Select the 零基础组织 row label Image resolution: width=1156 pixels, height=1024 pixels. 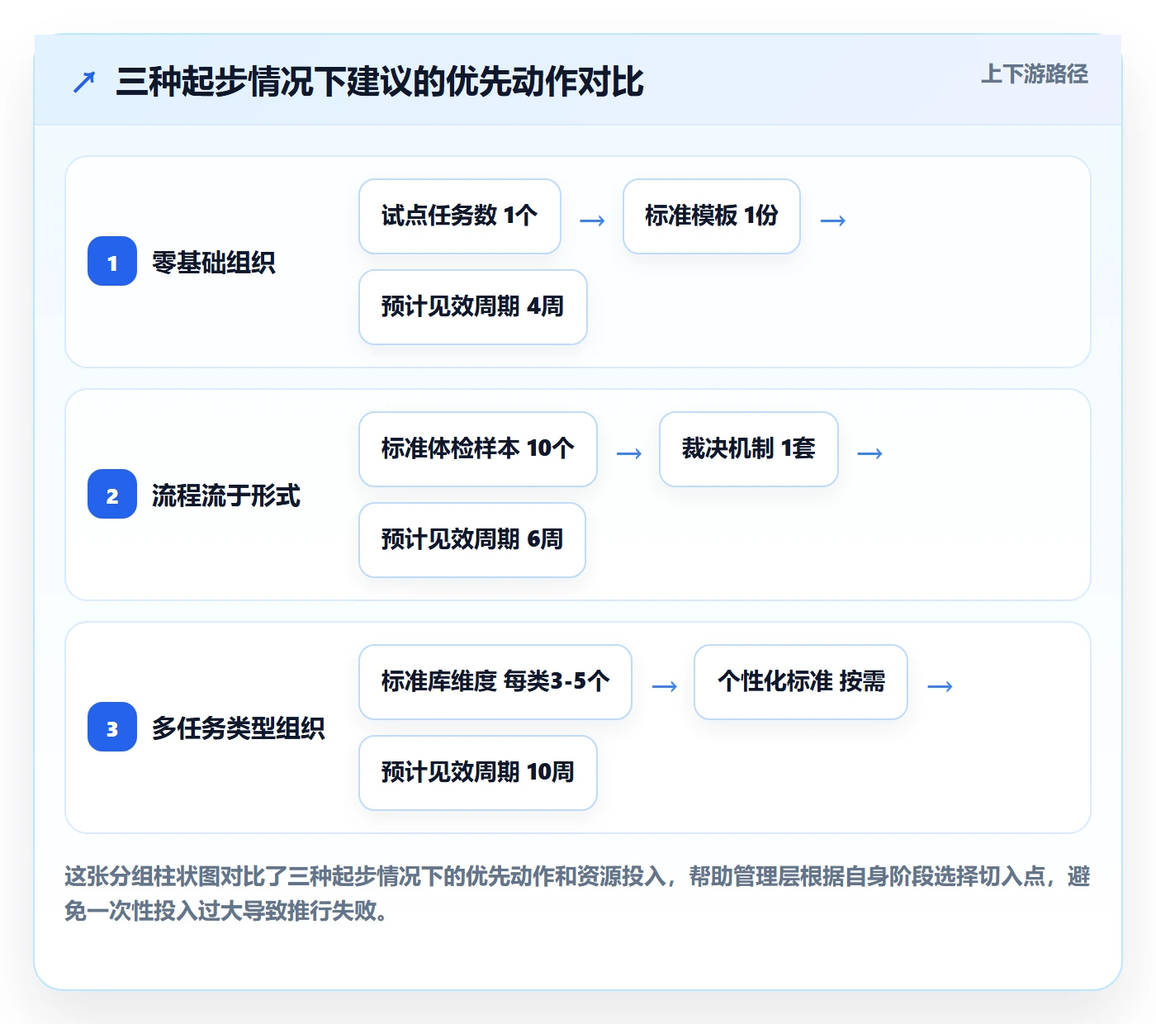[214, 263]
